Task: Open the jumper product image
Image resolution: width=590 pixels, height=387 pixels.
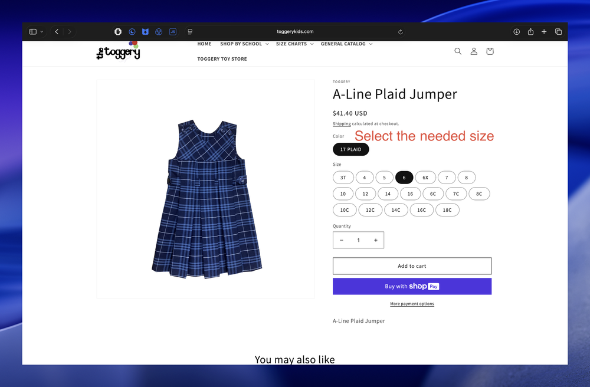Action: 206,189
